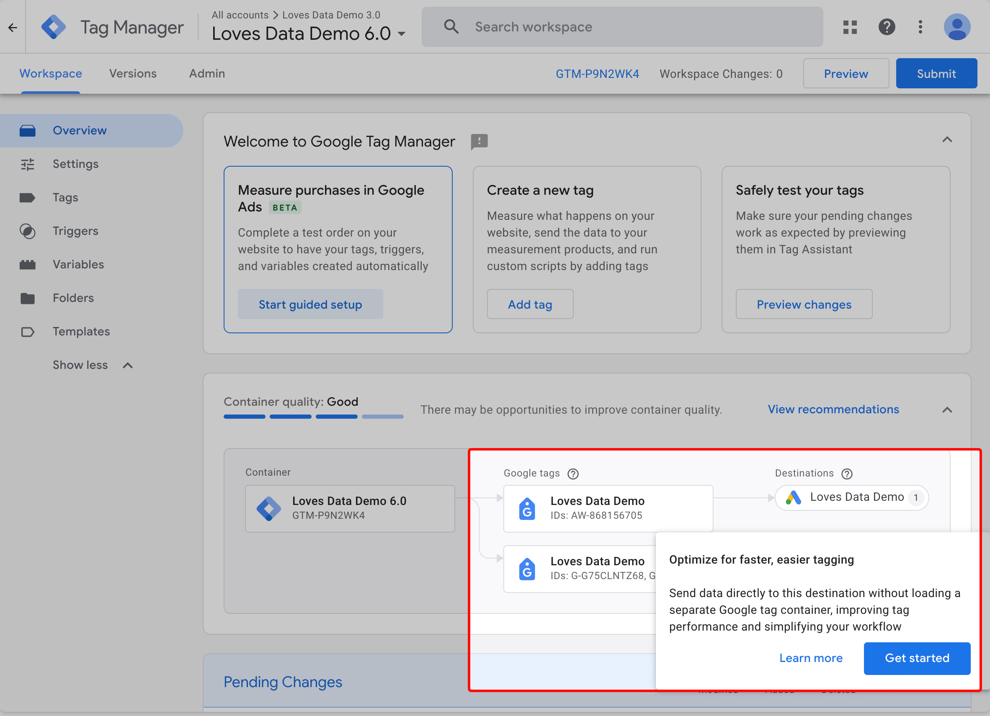Collapse the Welcome to Google Tag Manager panel
990x716 pixels.
947,140
